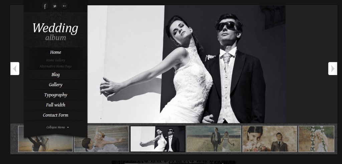Collapse the menu via Collapse Menu toggle
Image resolution: width=342 pixels, height=164 pixels.
[x=57, y=127]
